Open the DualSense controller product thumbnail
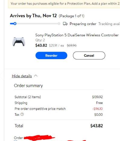The width and height of the screenshot is (120, 141). pyautogui.click(x=19, y=42)
